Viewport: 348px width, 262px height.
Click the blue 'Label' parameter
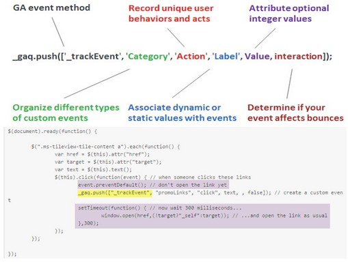[226, 57]
